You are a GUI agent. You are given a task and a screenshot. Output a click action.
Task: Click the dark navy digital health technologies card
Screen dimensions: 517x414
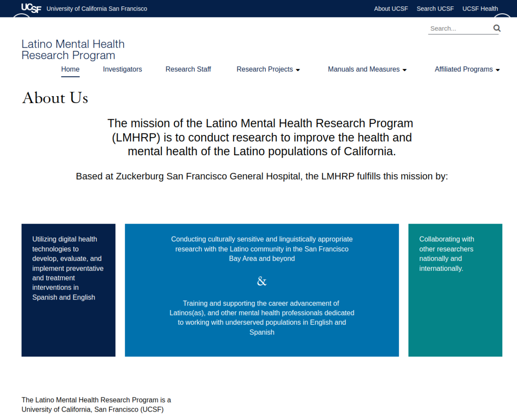pyautogui.click(x=68, y=290)
